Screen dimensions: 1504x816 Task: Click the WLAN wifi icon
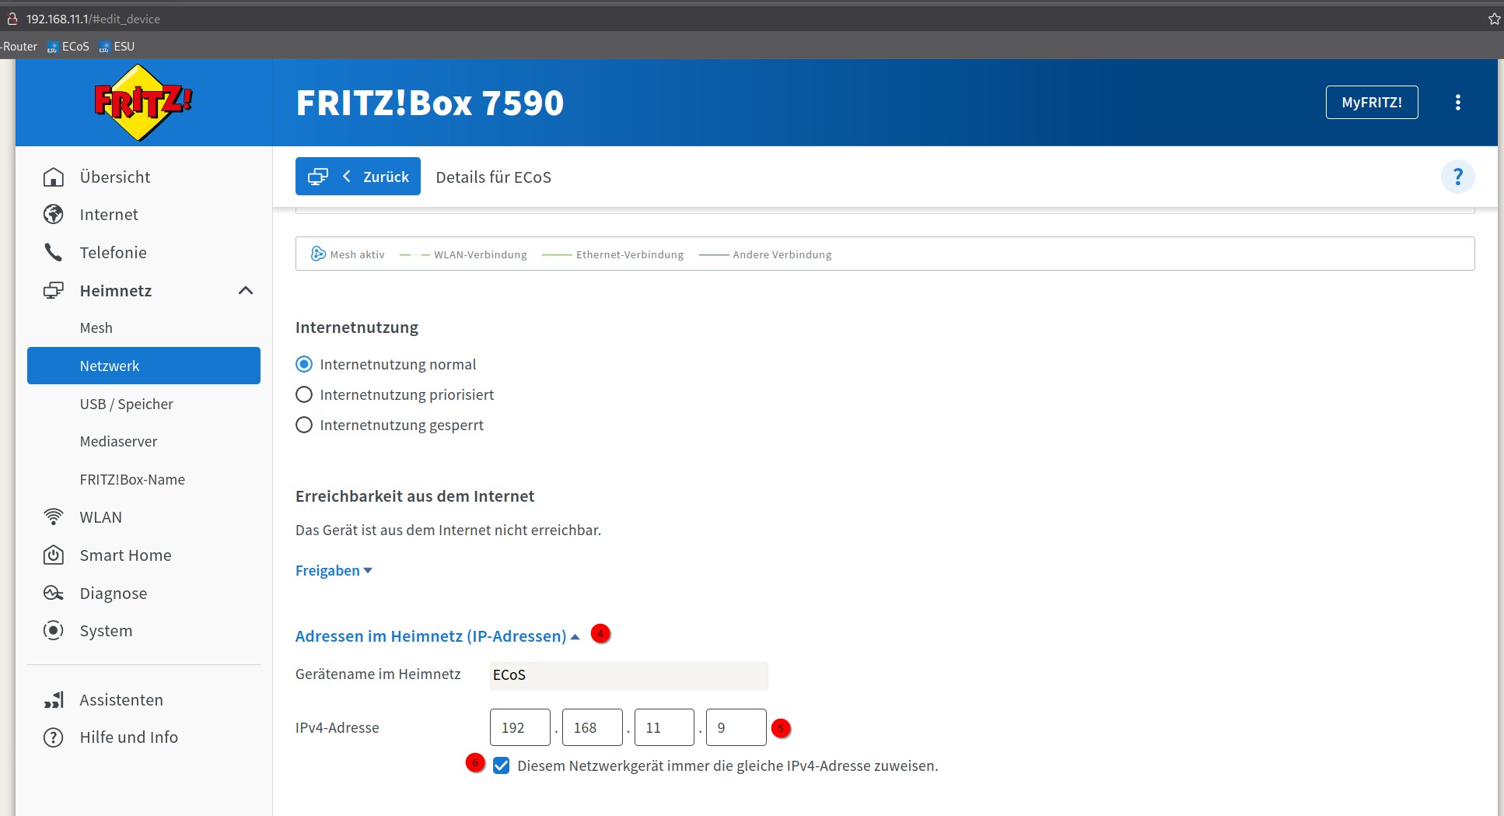54,517
